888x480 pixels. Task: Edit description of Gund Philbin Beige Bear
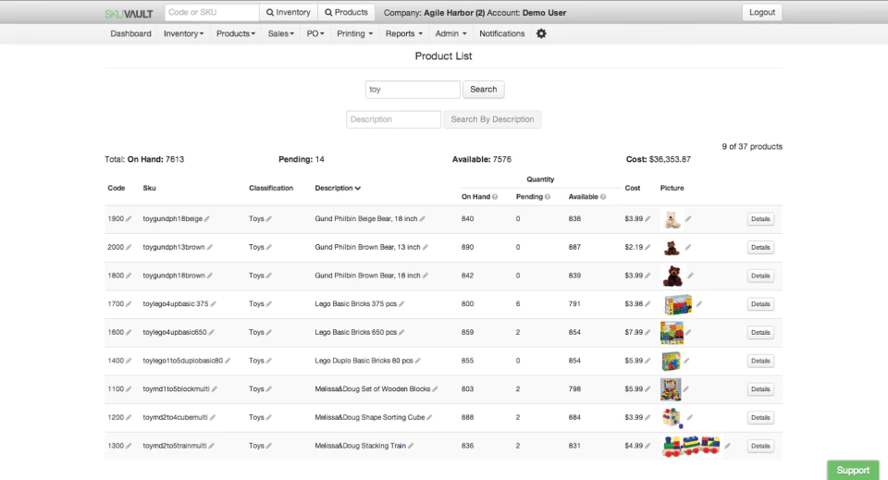click(x=422, y=219)
